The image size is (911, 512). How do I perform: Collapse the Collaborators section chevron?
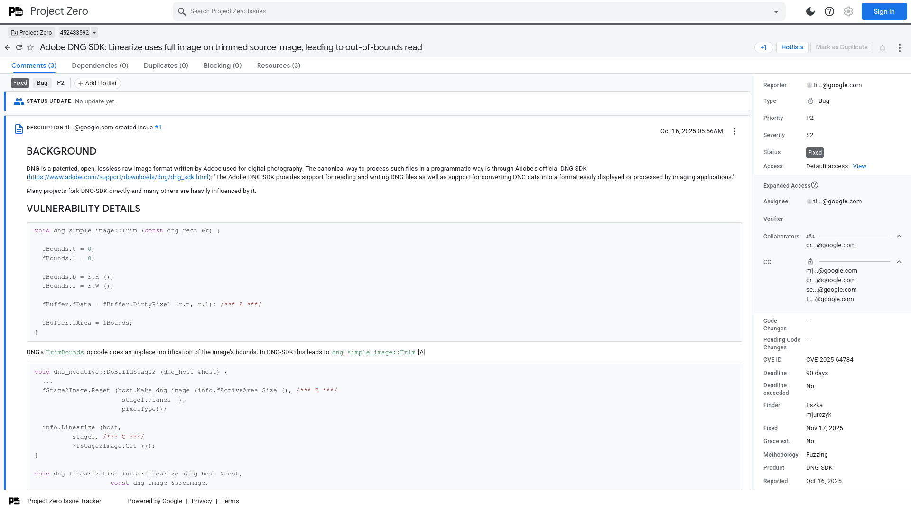(x=899, y=236)
